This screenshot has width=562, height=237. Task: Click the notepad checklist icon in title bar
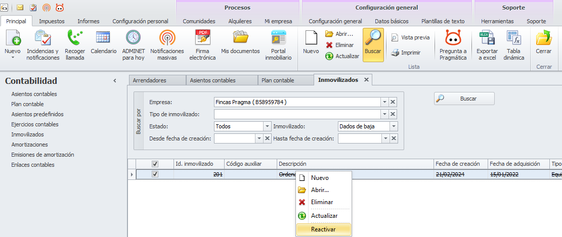click(x=33, y=7)
